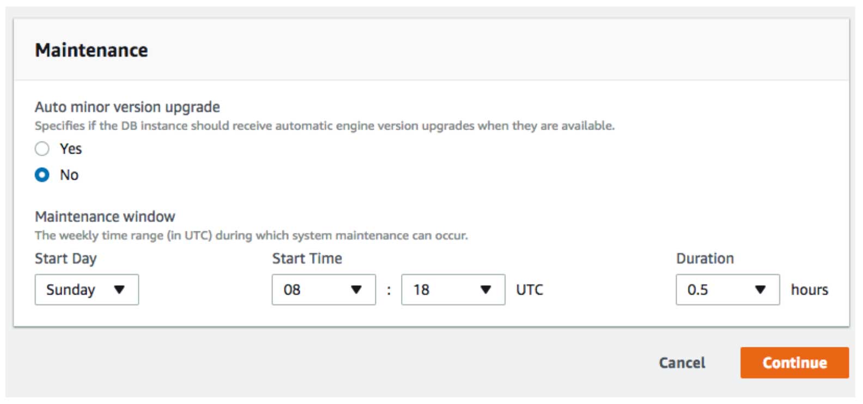Click the 'Start Day' field label
The height and width of the screenshot is (404, 863).
point(66,259)
